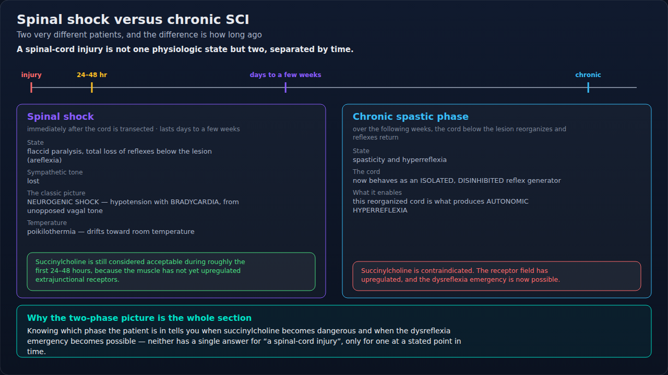Viewport: 668px width, 375px height.
Task: Select the 'days to a few weeks' label
Action: coord(285,75)
